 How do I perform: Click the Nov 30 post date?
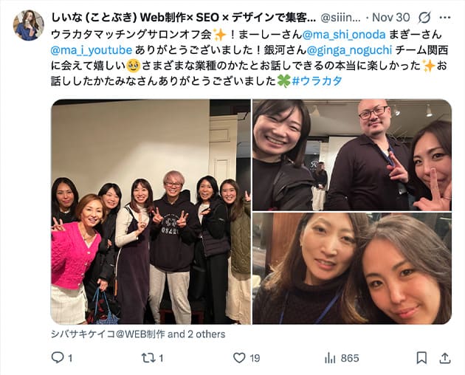391,18
